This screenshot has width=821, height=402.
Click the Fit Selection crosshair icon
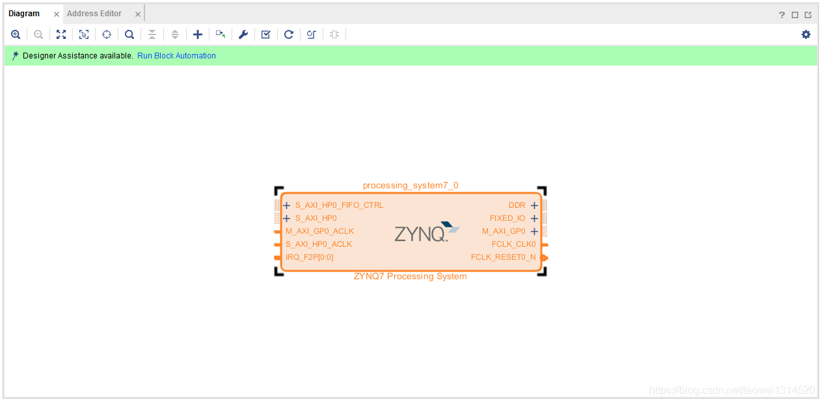click(x=107, y=34)
